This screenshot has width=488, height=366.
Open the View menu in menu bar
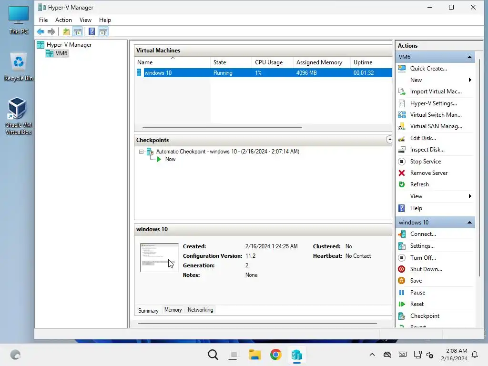(85, 20)
